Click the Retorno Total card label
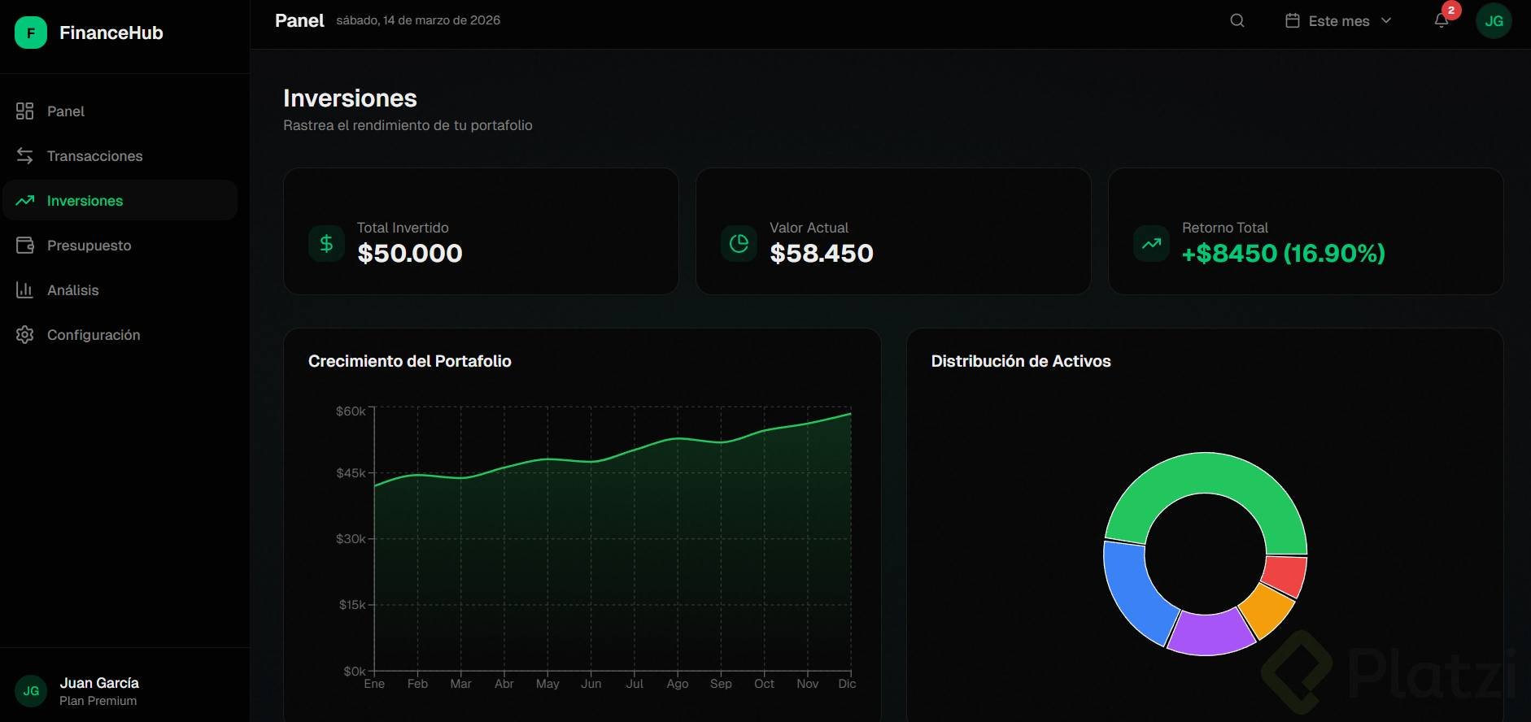 click(x=1225, y=228)
